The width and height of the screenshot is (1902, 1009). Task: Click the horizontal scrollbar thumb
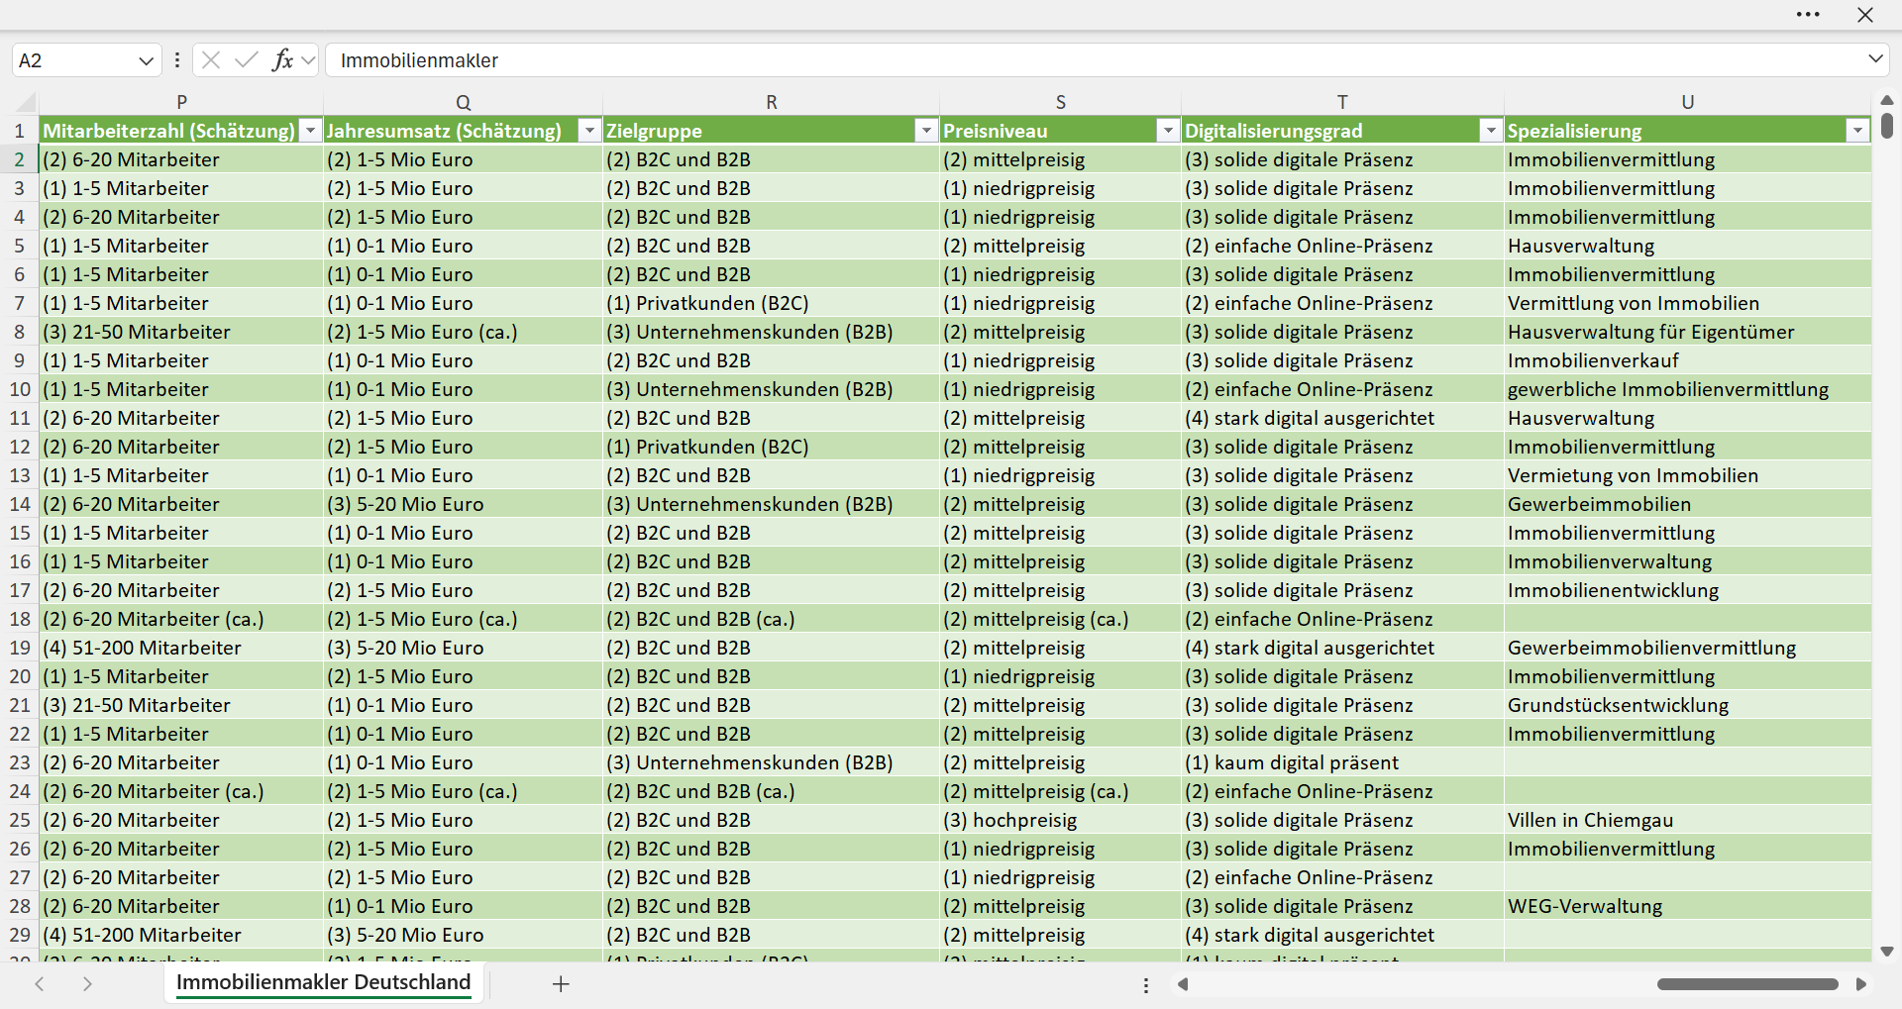pyautogui.click(x=1747, y=984)
